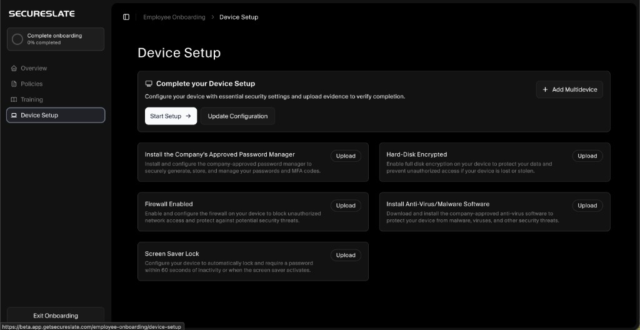
Task: Click the SECURESLATE logo
Action: (x=42, y=14)
